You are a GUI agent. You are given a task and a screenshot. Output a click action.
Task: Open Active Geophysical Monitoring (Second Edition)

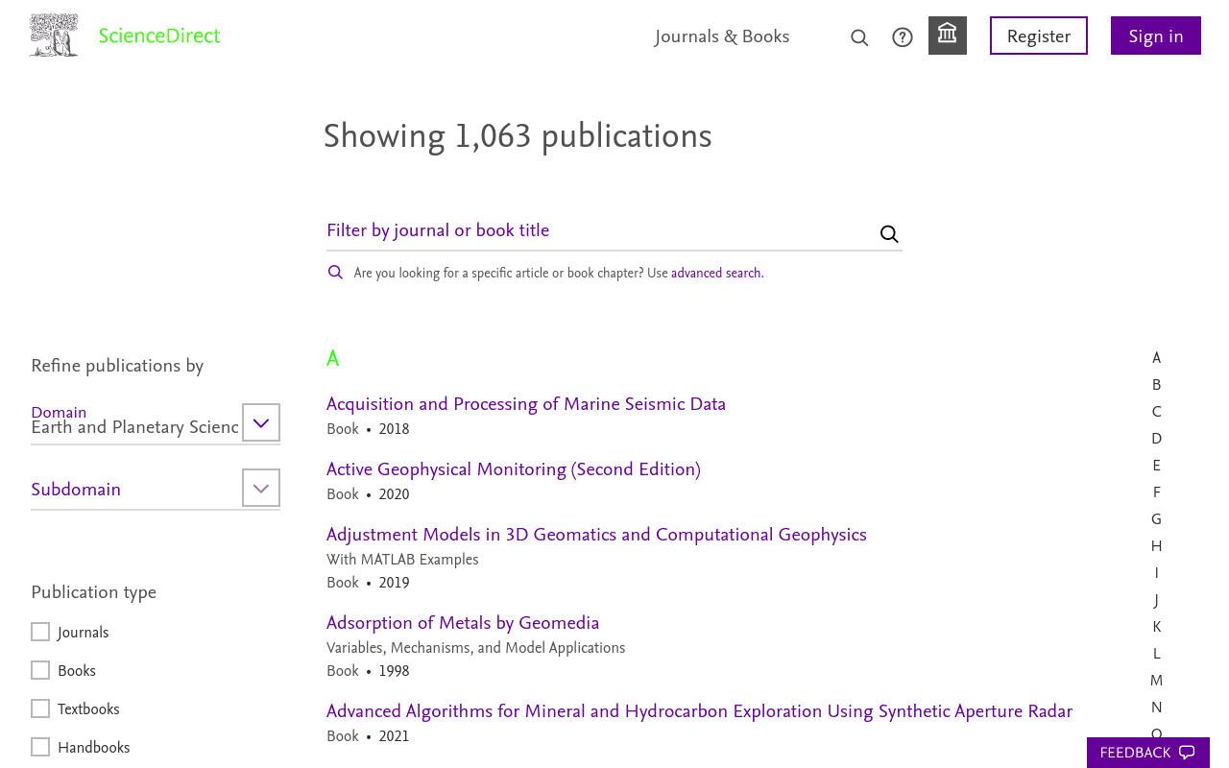[514, 469]
